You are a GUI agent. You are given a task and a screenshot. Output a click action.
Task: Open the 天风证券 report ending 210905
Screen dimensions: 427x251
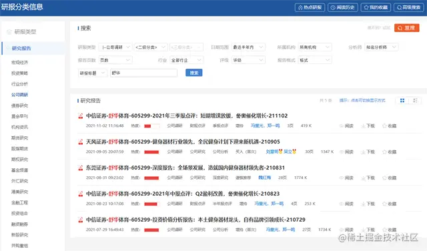183,142
